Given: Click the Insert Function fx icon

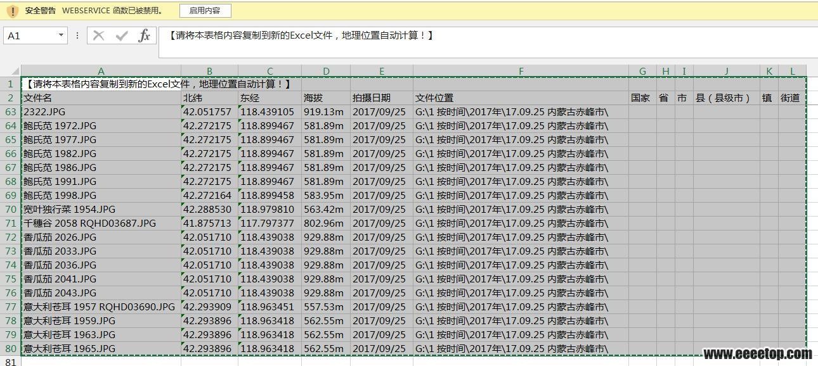Looking at the screenshot, I should coord(145,35).
